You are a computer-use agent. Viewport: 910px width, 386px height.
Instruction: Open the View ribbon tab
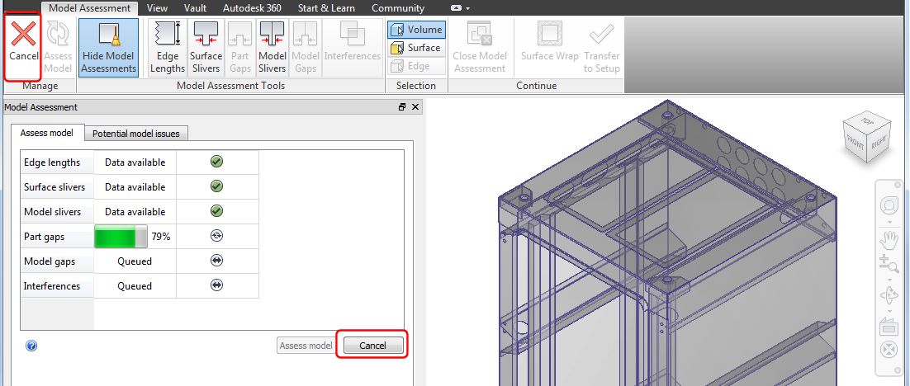157,8
